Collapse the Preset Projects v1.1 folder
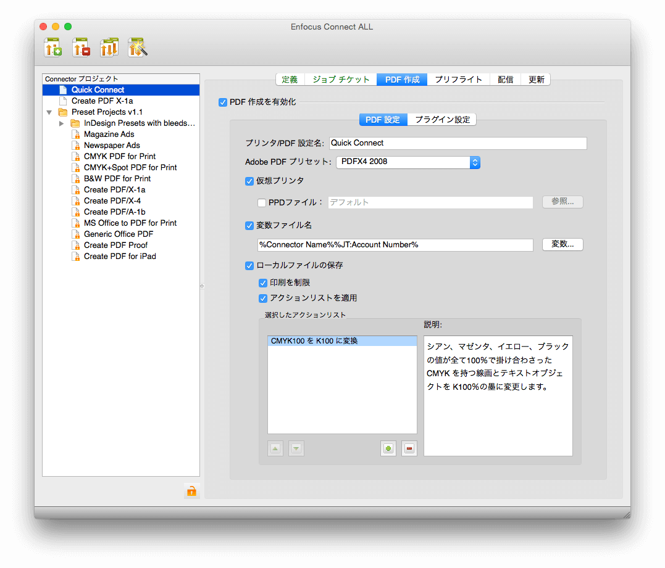This screenshot has width=665, height=568. [x=49, y=112]
